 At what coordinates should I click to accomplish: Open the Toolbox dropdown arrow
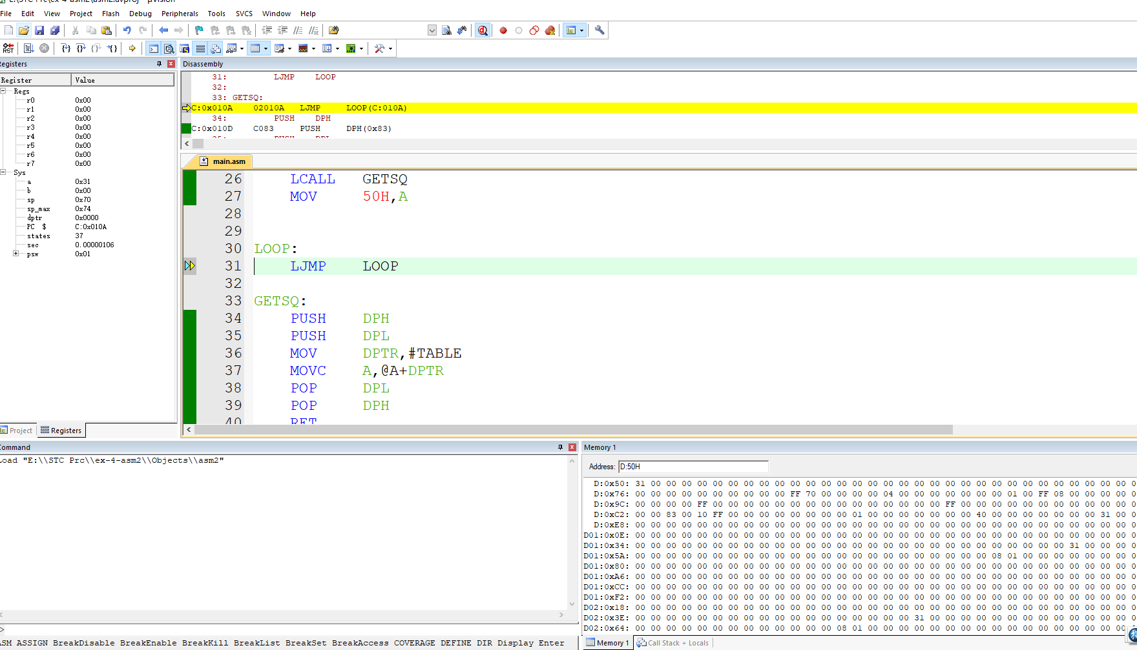click(390, 48)
